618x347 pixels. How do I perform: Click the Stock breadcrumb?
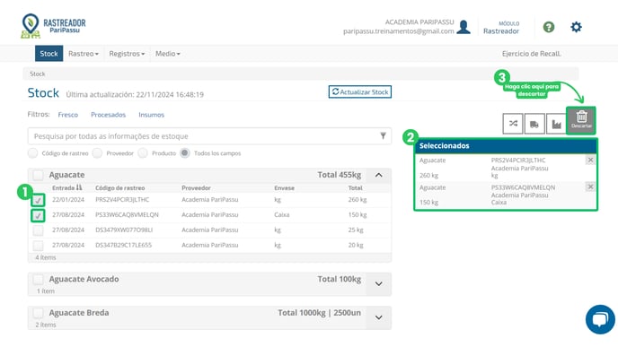(x=38, y=74)
